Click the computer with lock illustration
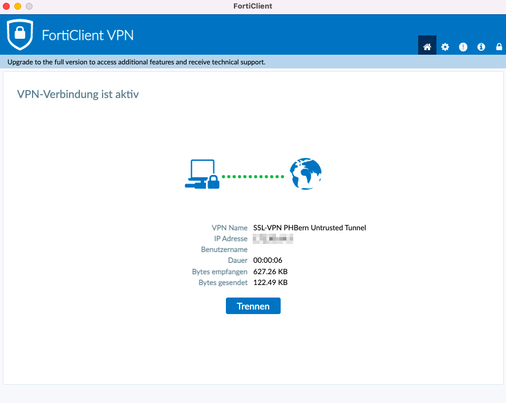This screenshot has width=506, height=403. point(202,174)
